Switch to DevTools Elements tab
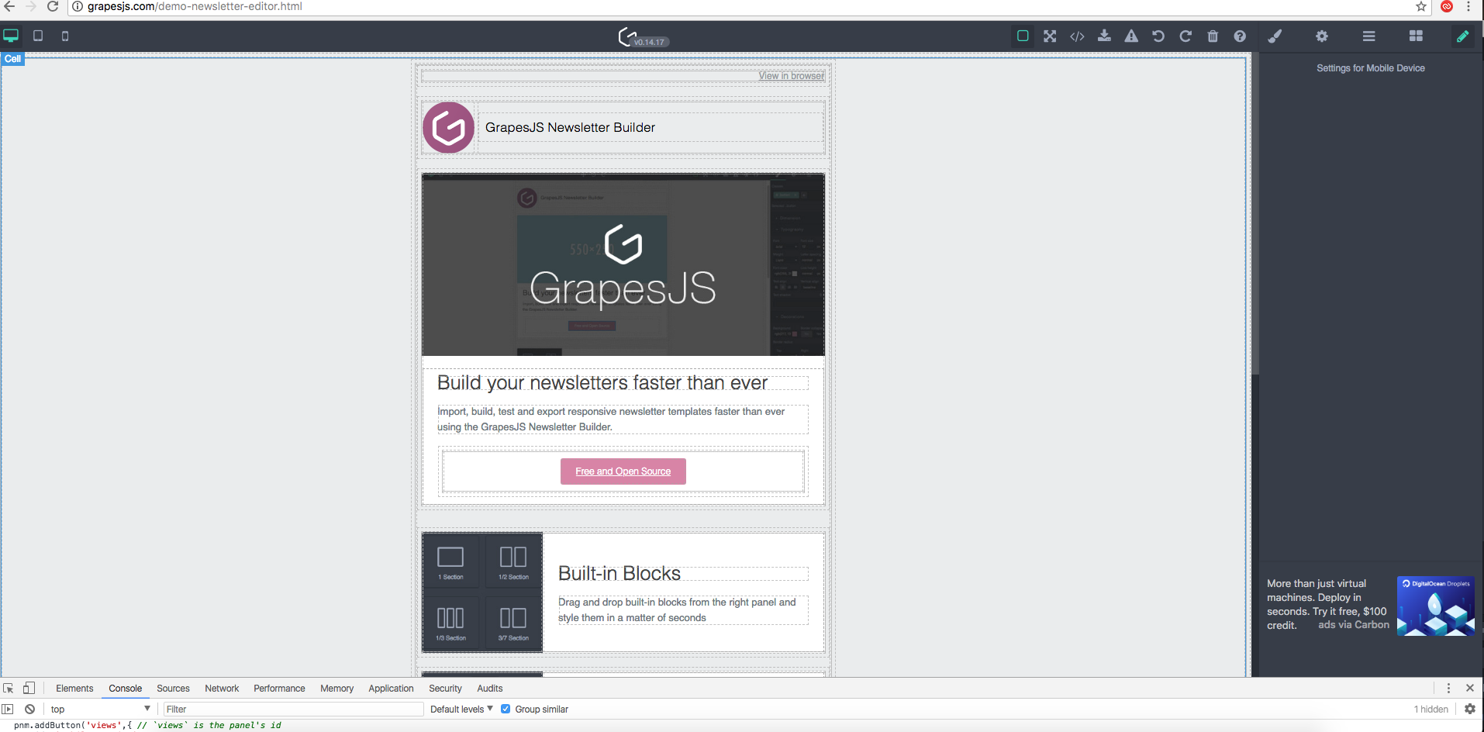The height and width of the screenshot is (732, 1484). click(x=74, y=689)
